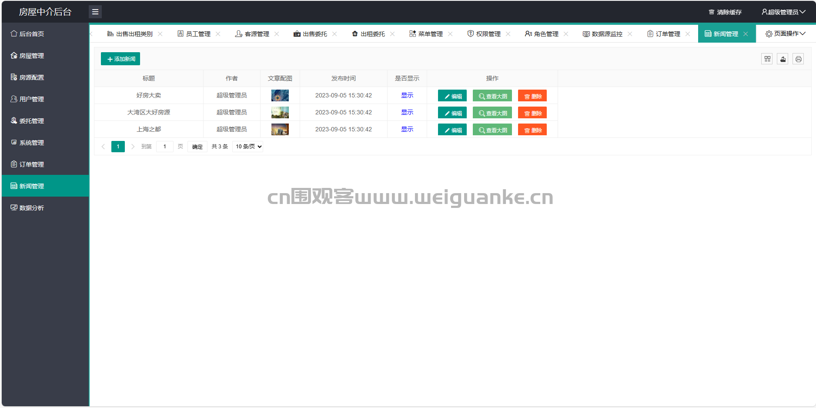Switch to the 数据源监控 tab
This screenshot has height=408, width=816.
point(603,34)
